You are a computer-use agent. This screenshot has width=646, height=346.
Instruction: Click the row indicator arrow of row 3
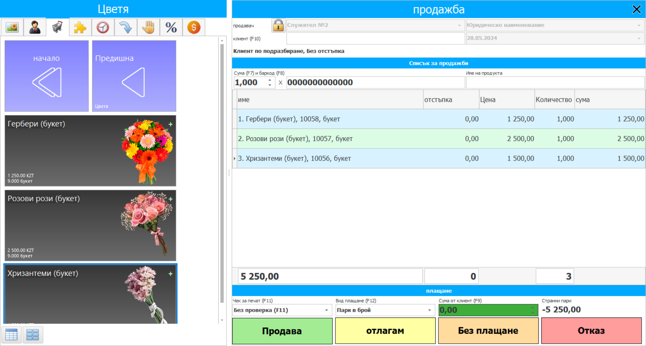coord(235,159)
